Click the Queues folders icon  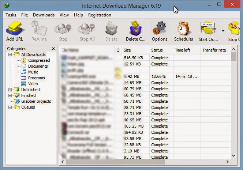click(17, 107)
